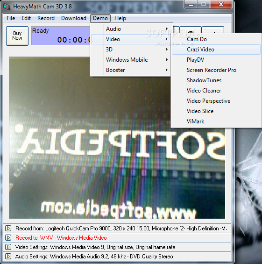Select Cam Do from Video submenu
The height and width of the screenshot is (264, 262).
point(216,39)
